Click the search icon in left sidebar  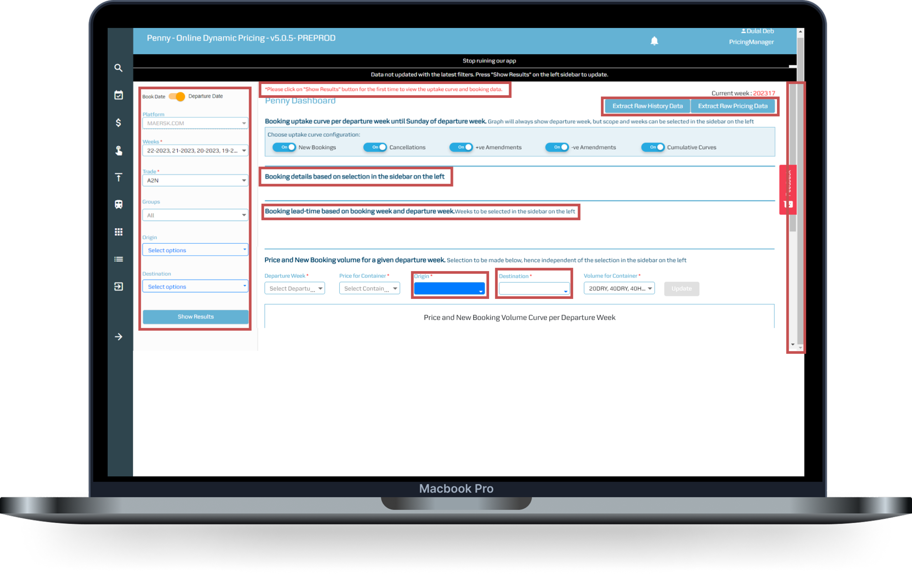pos(119,68)
